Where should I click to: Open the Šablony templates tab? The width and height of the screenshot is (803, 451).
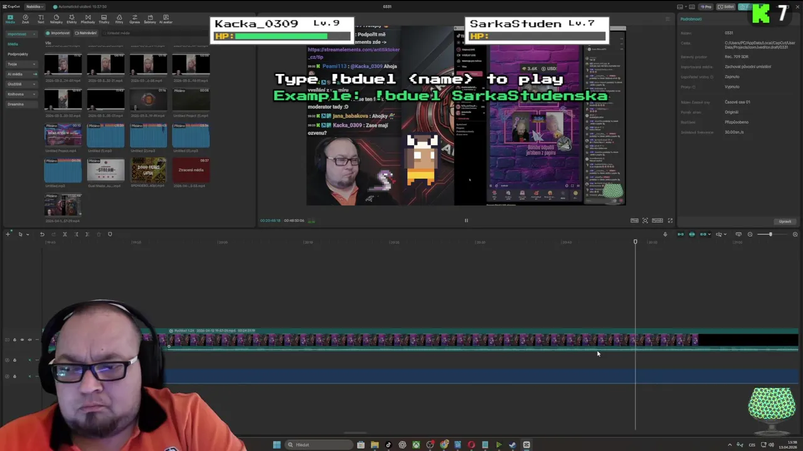click(x=150, y=19)
